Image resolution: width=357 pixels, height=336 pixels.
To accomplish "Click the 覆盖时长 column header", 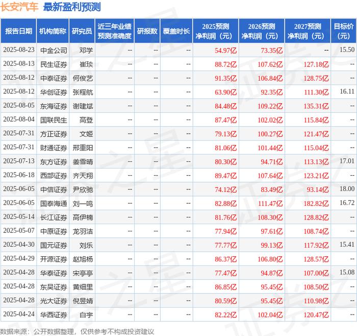I will pos(176,31).
